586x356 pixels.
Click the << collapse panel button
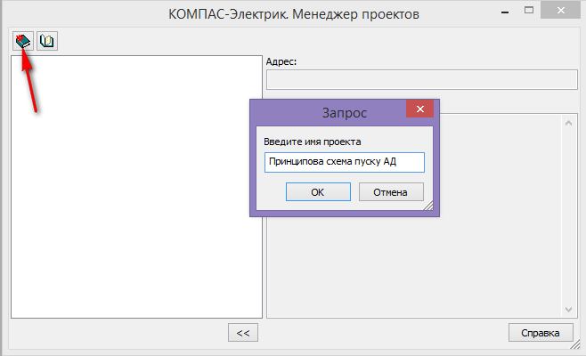243,333
